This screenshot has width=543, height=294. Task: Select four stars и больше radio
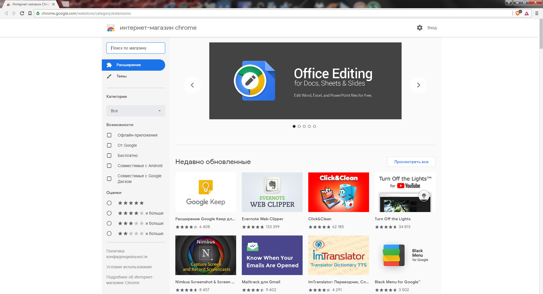109,213
